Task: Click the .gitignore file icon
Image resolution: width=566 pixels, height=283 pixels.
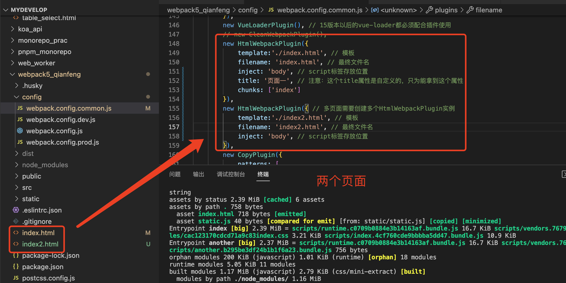Action: coord(16,222)
